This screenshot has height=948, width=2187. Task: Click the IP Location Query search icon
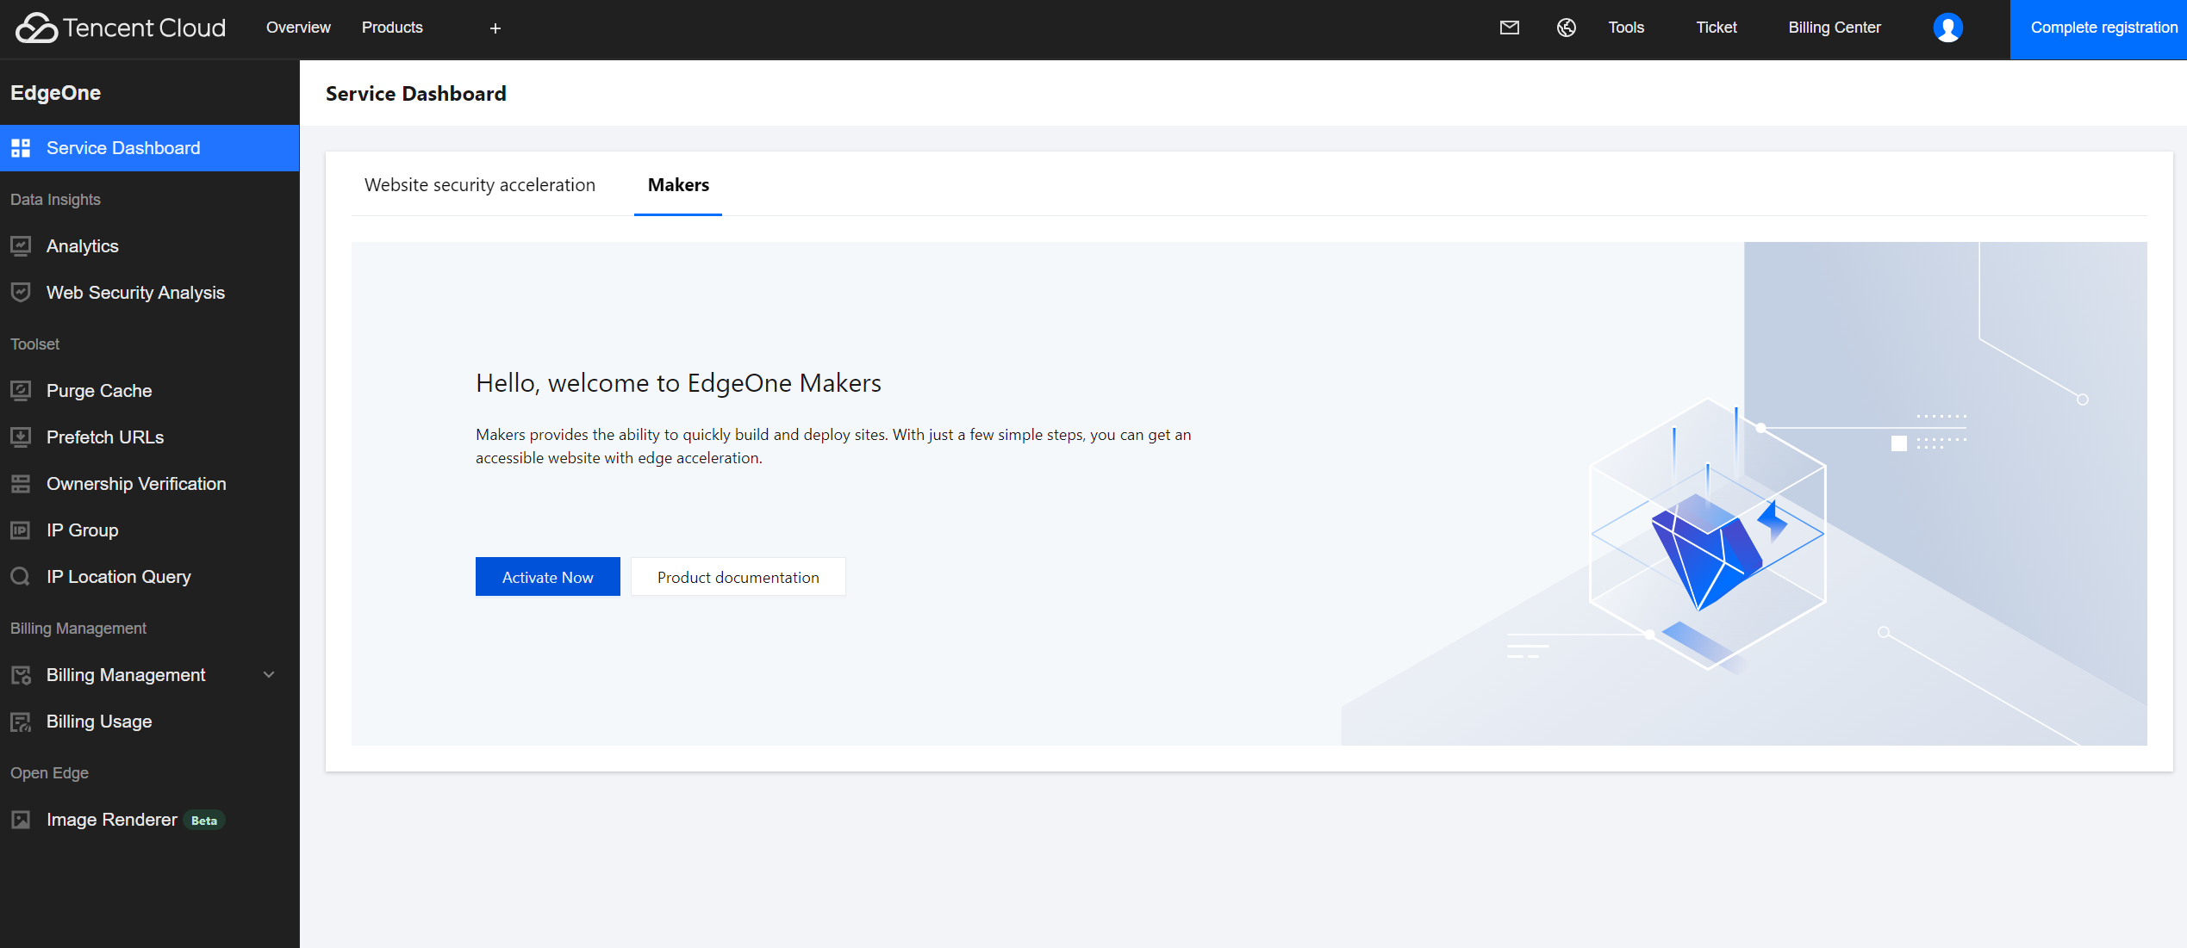tap(21, 577)
